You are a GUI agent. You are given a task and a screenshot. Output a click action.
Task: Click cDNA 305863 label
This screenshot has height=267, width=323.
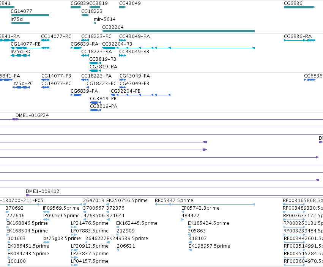coord(197,231)
